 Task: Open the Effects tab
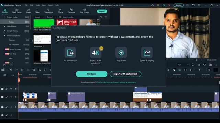(60, 11)
